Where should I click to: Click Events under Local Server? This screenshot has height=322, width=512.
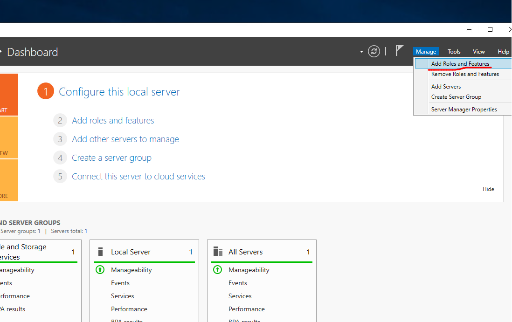[120, 283]
